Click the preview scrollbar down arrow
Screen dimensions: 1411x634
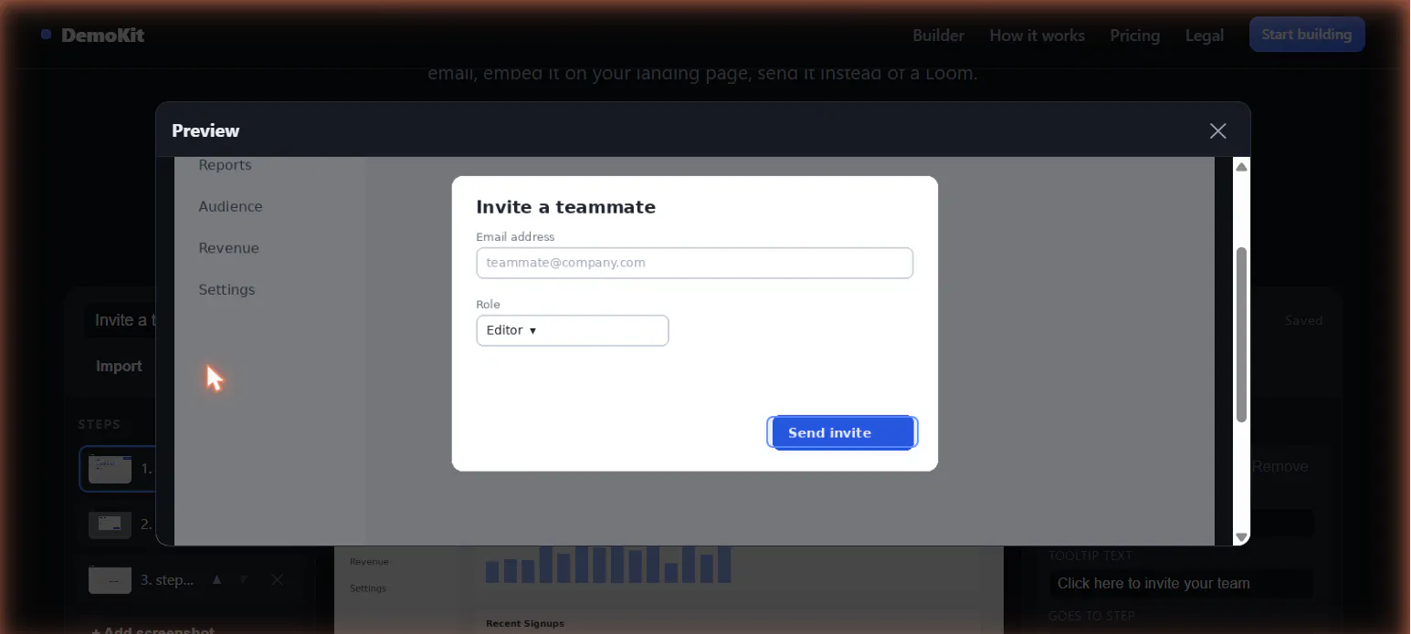[1241, 536]
